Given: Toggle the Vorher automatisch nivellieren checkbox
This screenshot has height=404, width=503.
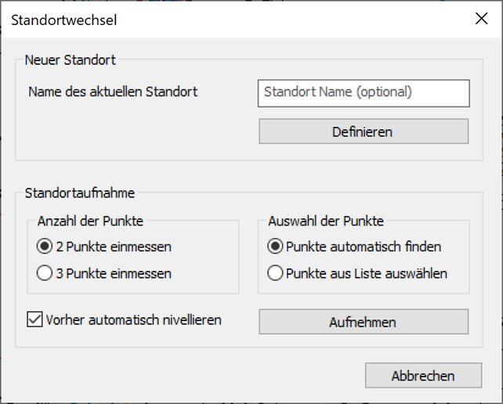Looking at the screenshot, I should pos(34,319).
